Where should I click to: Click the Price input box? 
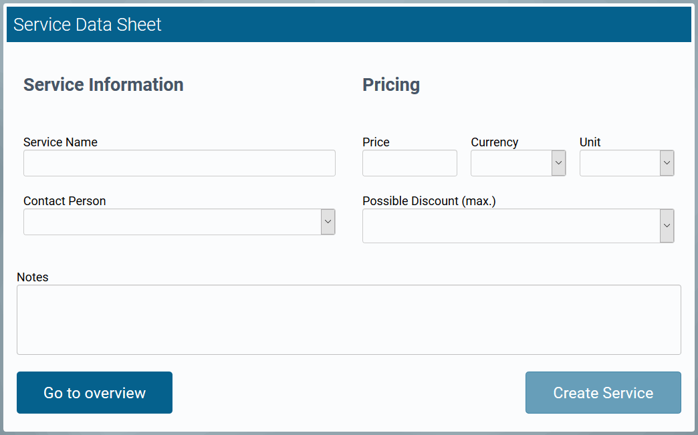(x=409, y=163)
